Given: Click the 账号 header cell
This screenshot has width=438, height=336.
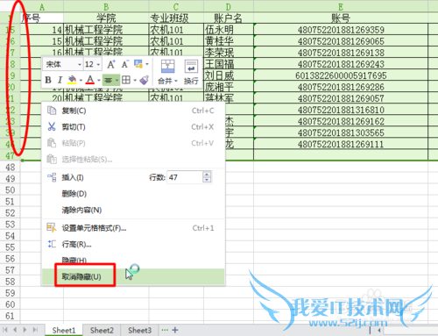Looking at the screenshot, I should click(341, 18).
